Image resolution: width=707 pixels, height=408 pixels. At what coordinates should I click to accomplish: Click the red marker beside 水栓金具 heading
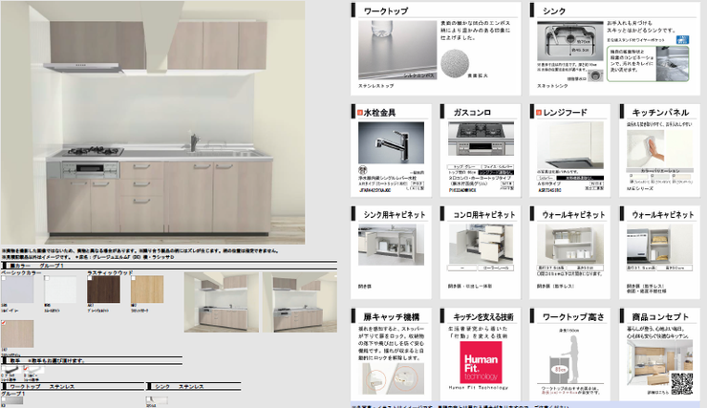tap(360, 112)
